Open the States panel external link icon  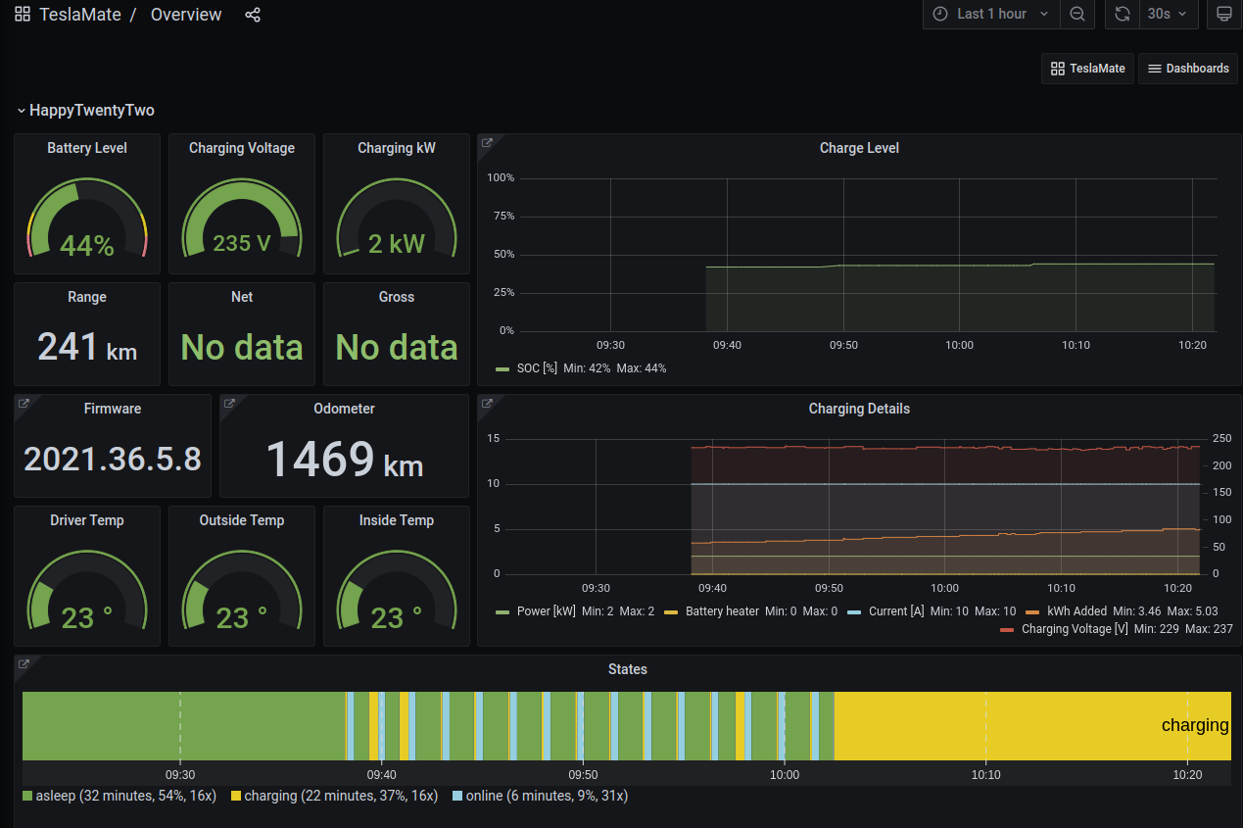click(x=24, y=665)
